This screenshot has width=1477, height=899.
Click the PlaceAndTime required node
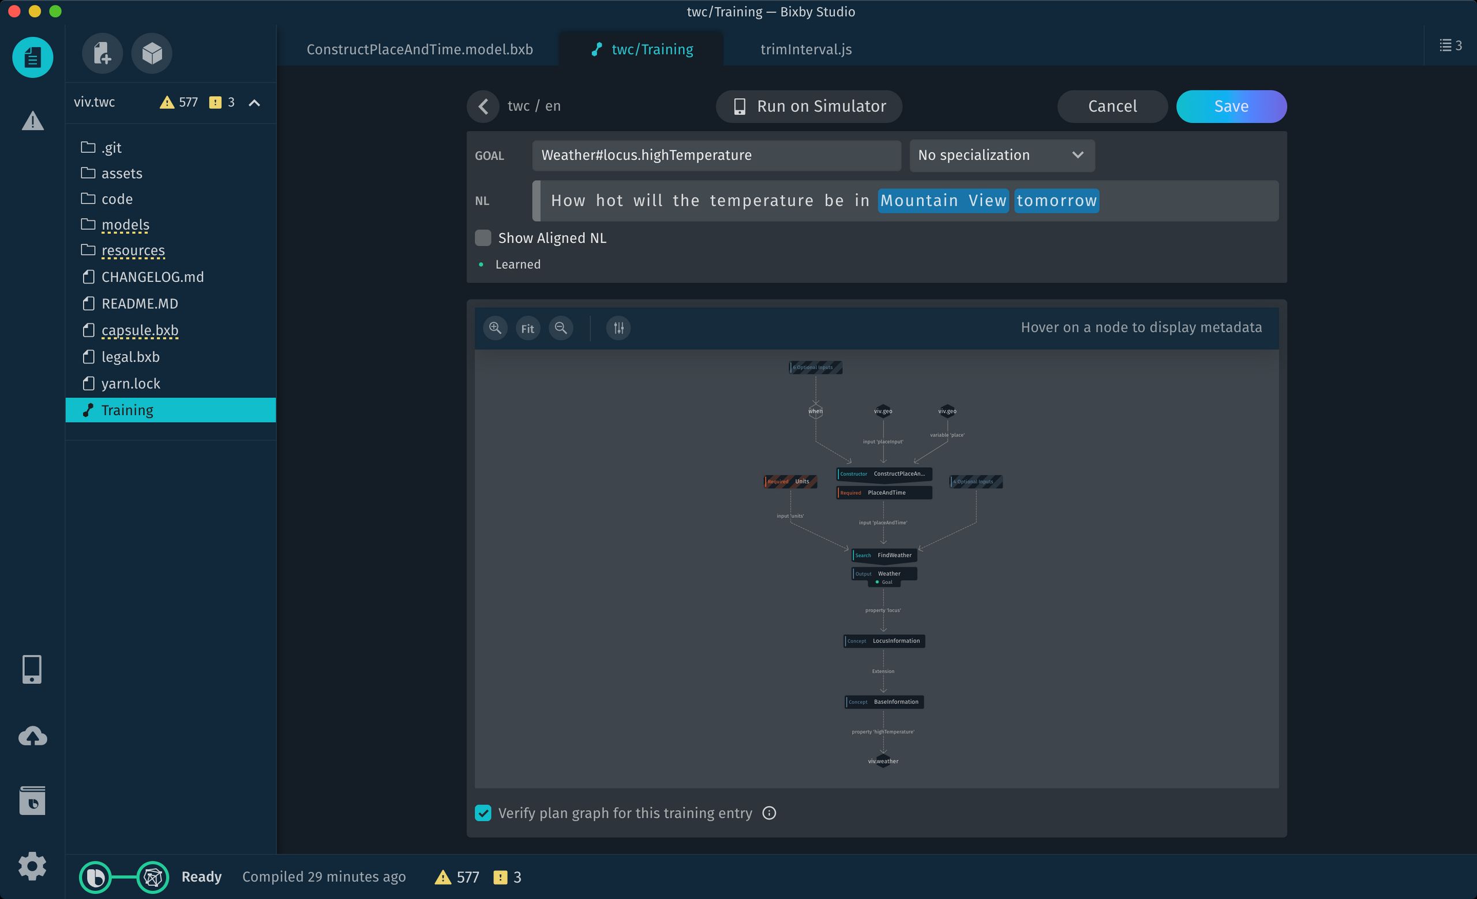click(x=884, y=493)
